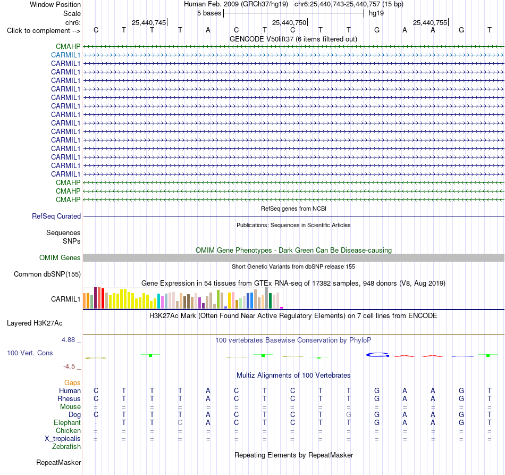
Task: Open "OMIM Gene Phenotypes" track title
Action: tap(293, 250)
